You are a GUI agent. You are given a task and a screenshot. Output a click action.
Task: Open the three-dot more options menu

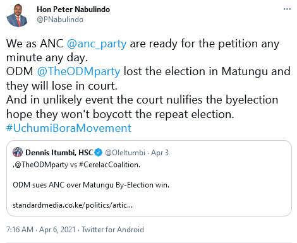point(287,9)
